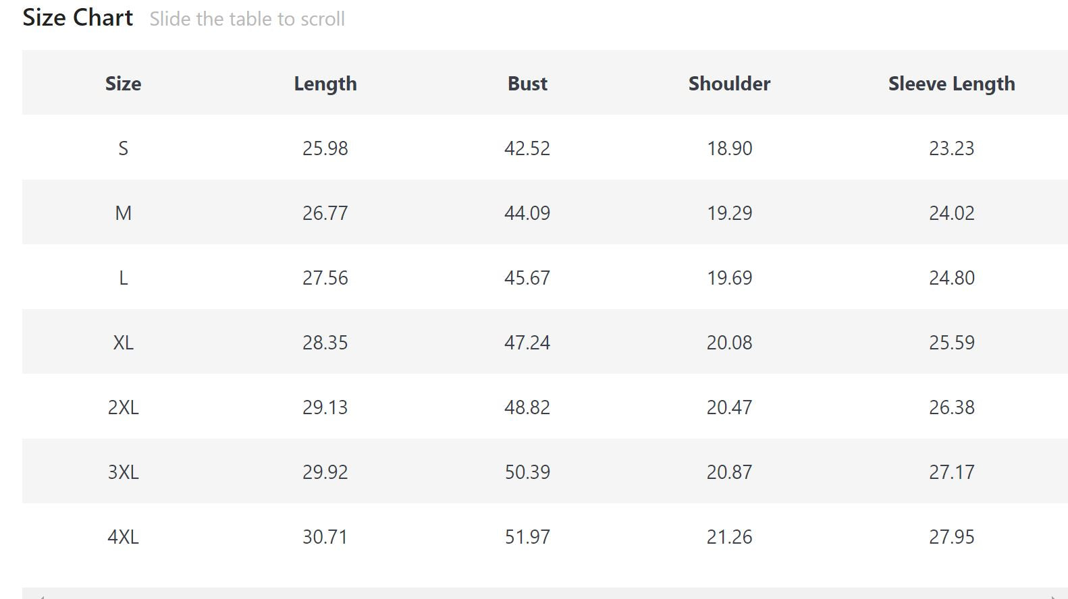The width and height of the screenshot is (1068, 599).
Task: Click the Size Chart heading
Action: pos(78,18)
